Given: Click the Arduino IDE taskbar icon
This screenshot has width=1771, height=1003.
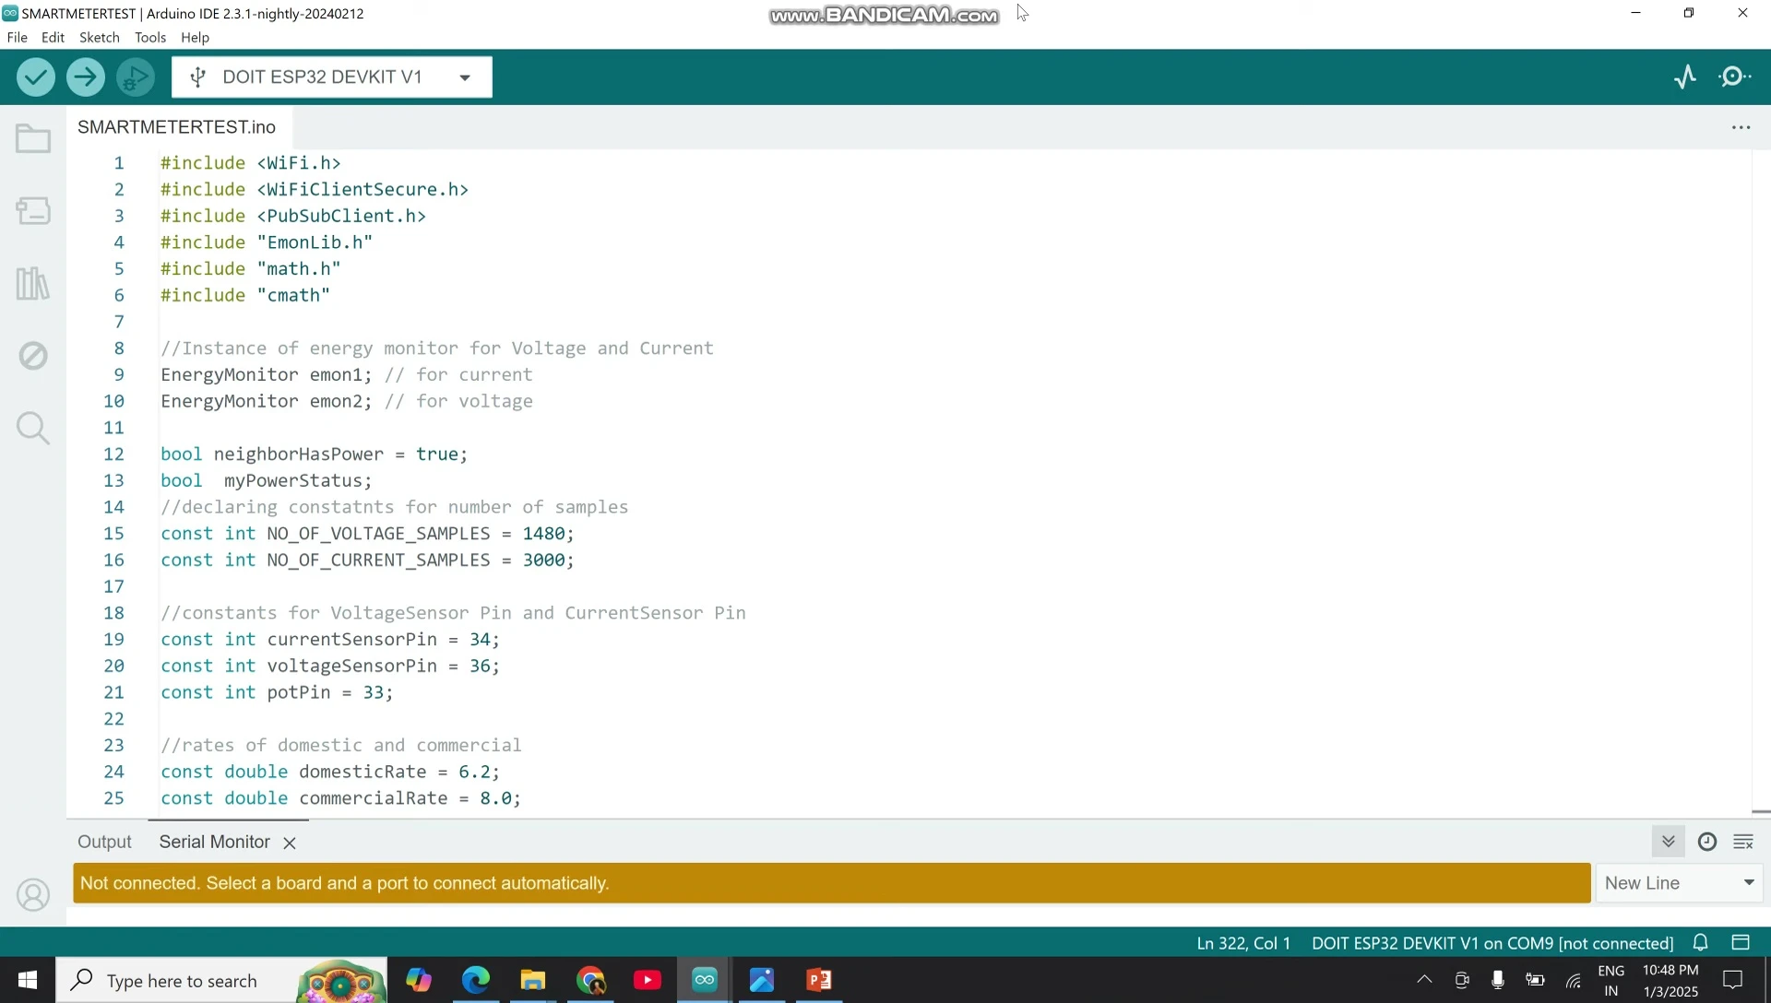Looking at the screenshot, I should click(x=705, y=980).
